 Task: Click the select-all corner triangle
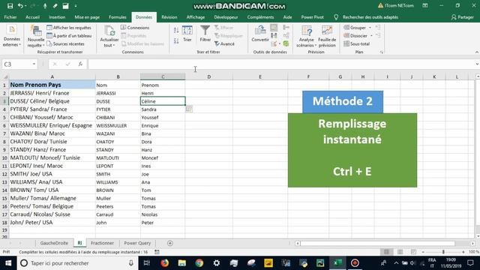pos(5,76)
